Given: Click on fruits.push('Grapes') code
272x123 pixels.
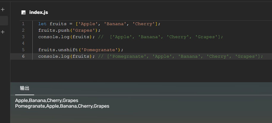Looking at the screenshot, I should tap(69, 30).
